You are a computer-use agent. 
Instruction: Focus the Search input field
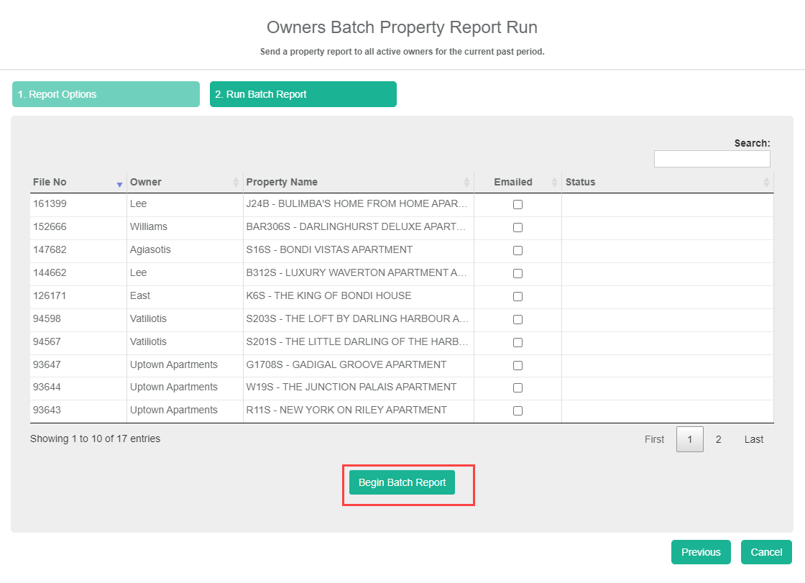pos(712,159)
